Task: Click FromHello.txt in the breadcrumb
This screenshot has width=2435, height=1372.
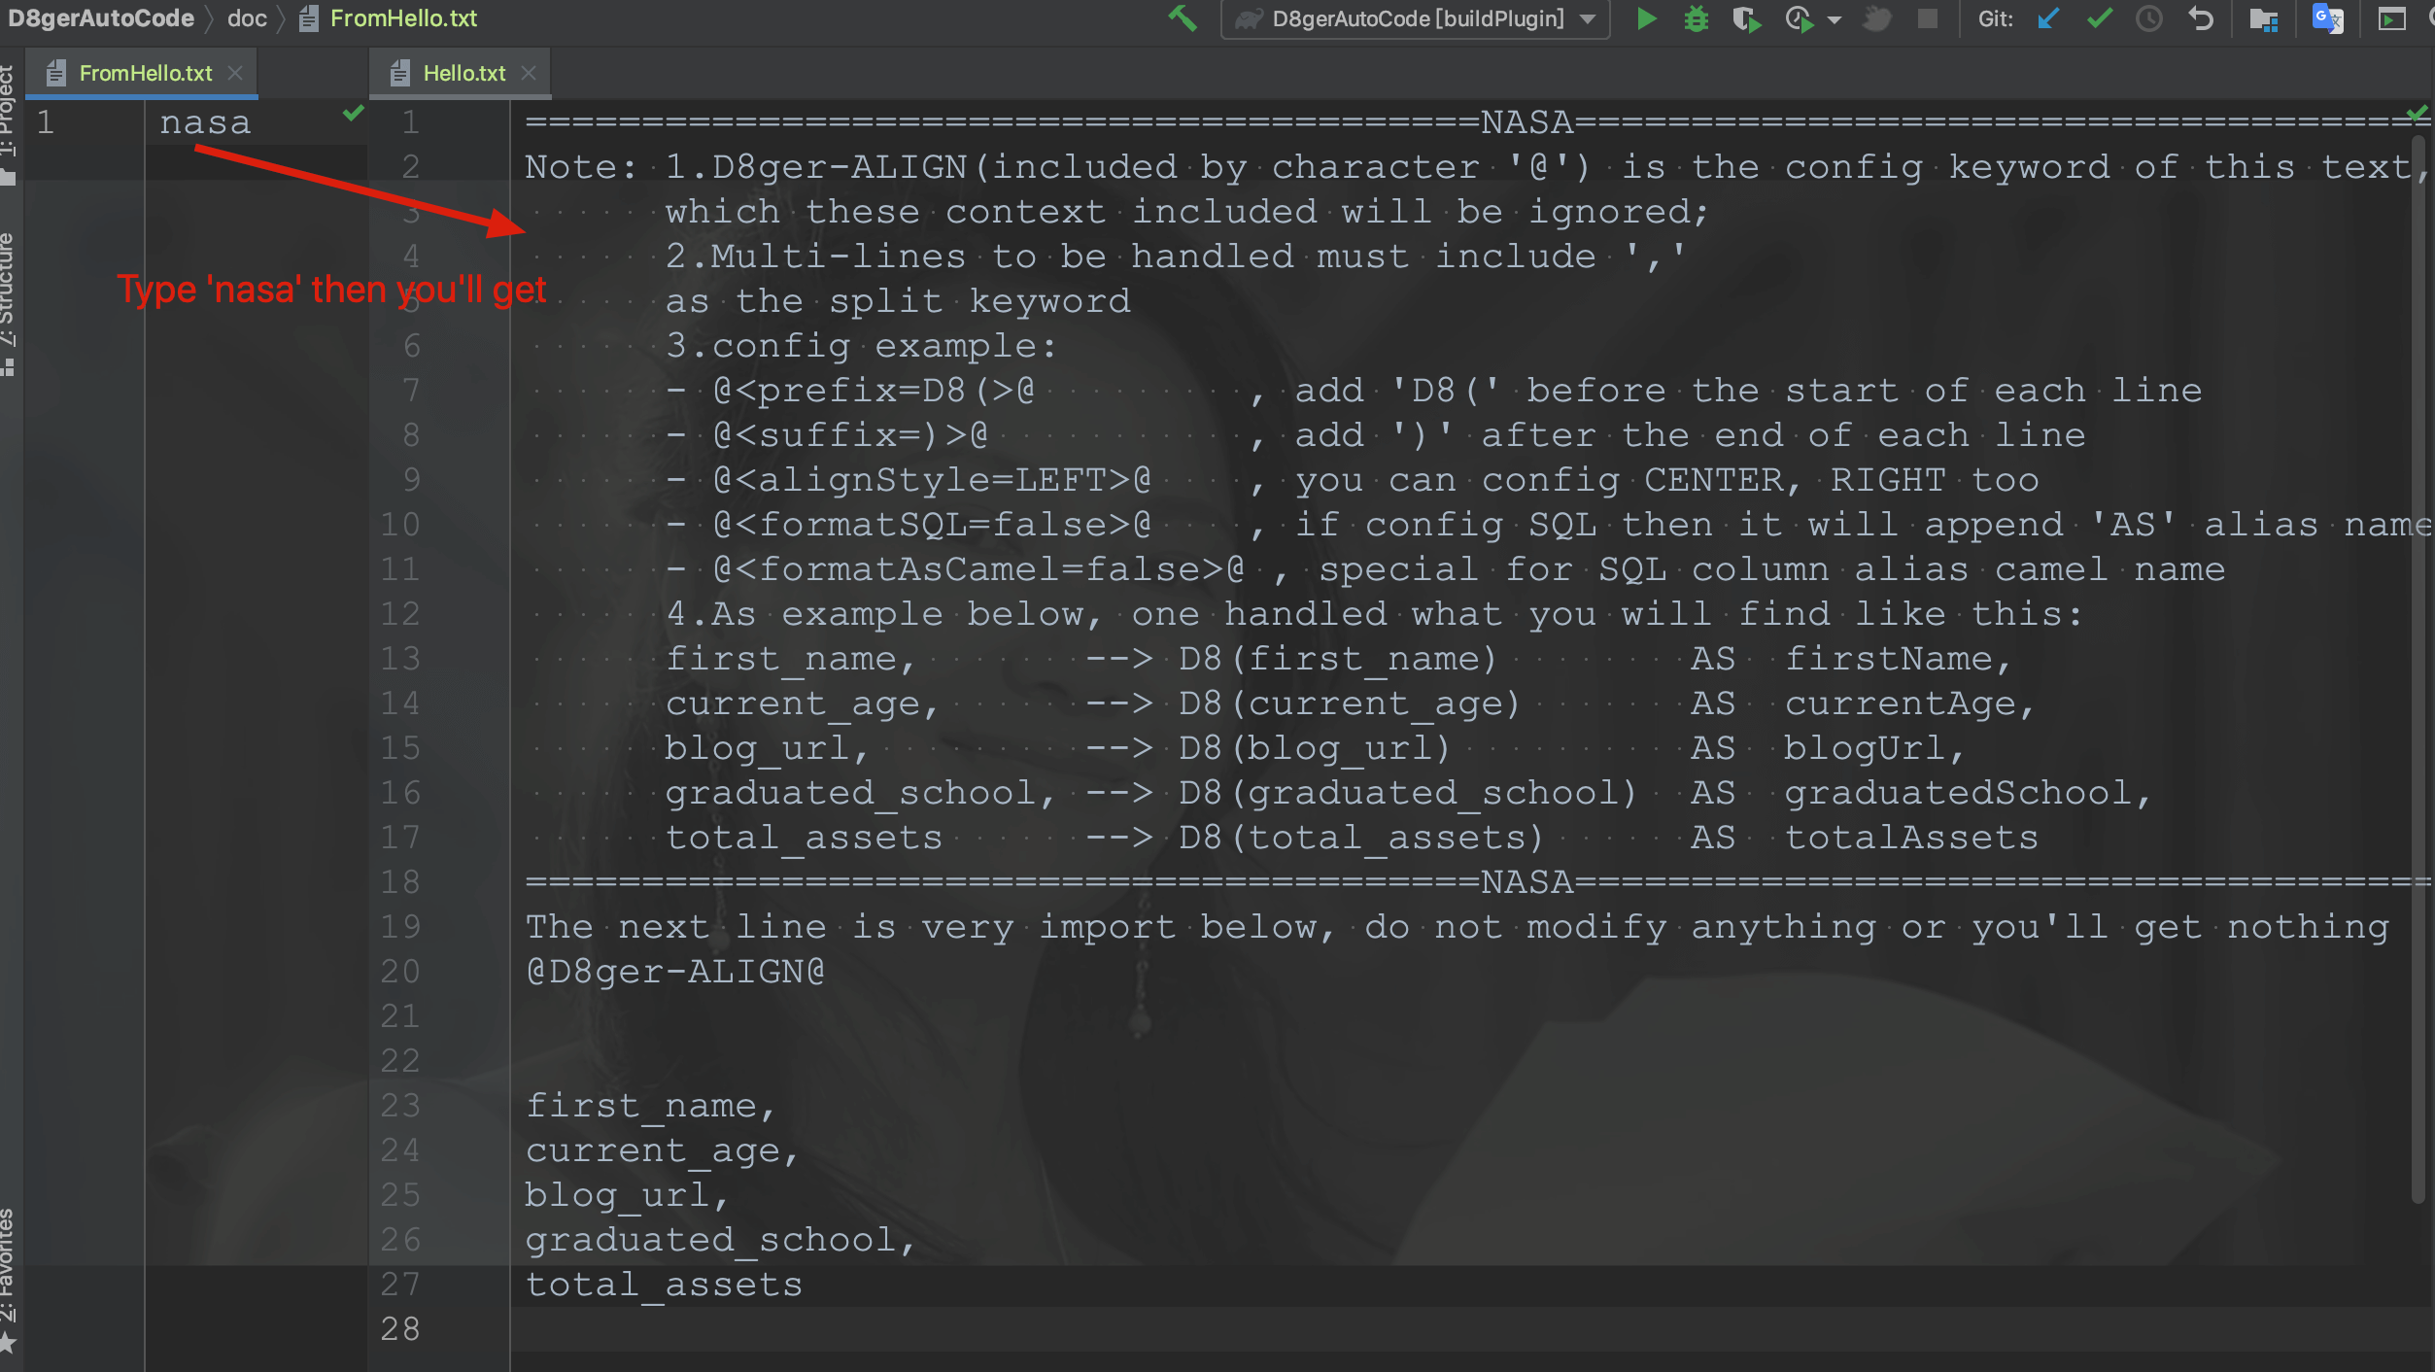Action: 389,18
